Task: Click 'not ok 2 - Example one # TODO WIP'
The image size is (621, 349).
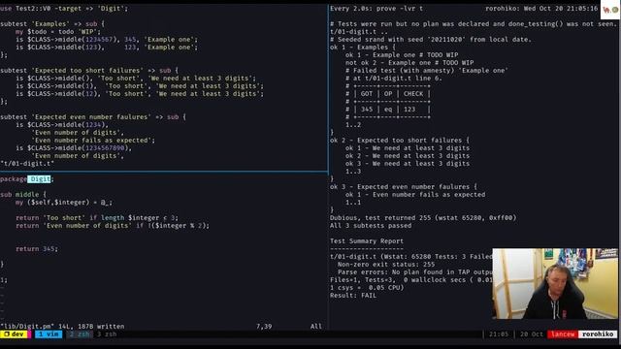Action: (409, 62)
